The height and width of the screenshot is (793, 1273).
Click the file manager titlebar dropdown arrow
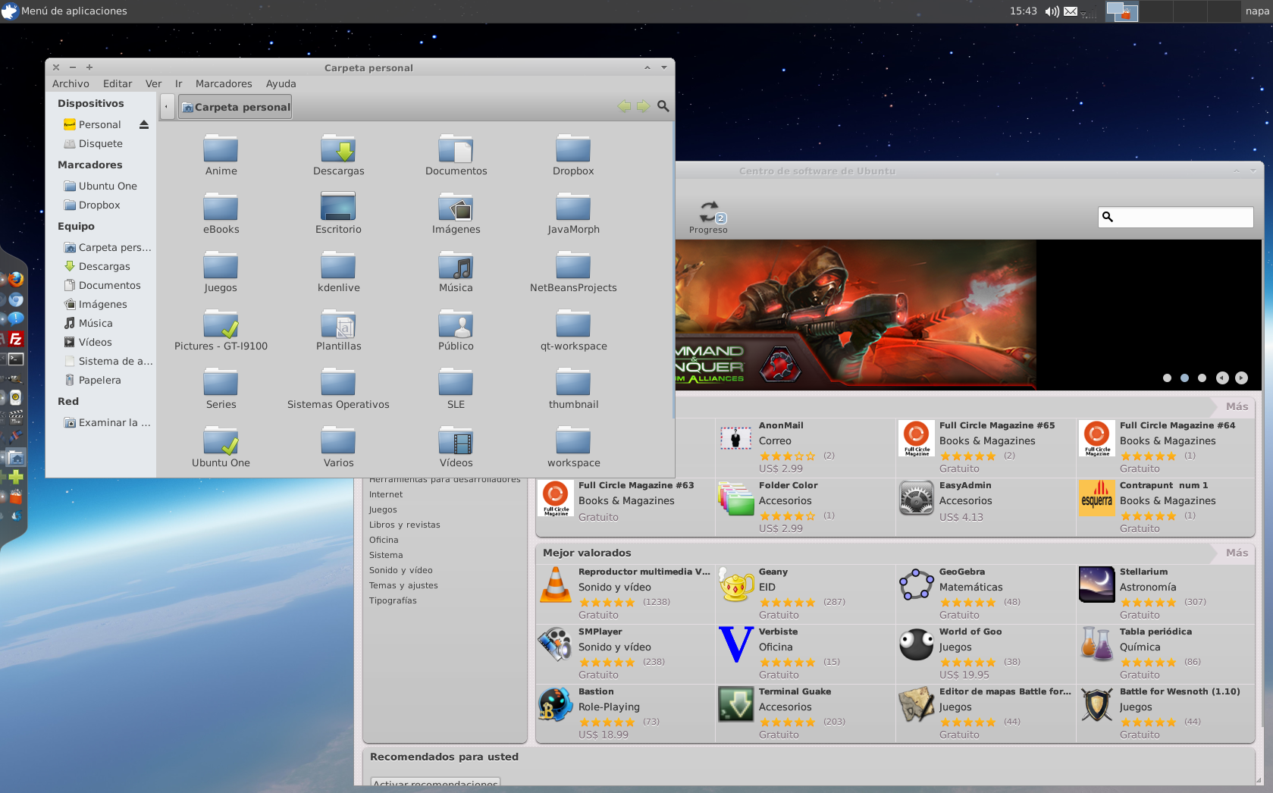(x=663, y=67)
